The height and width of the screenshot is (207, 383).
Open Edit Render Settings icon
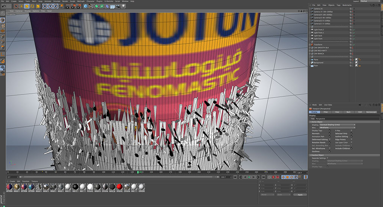(x=78, y=6)
